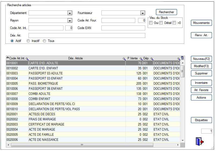Click price cell 205 of PASS. BIOMETRIQUE

[x=134, y=83]
